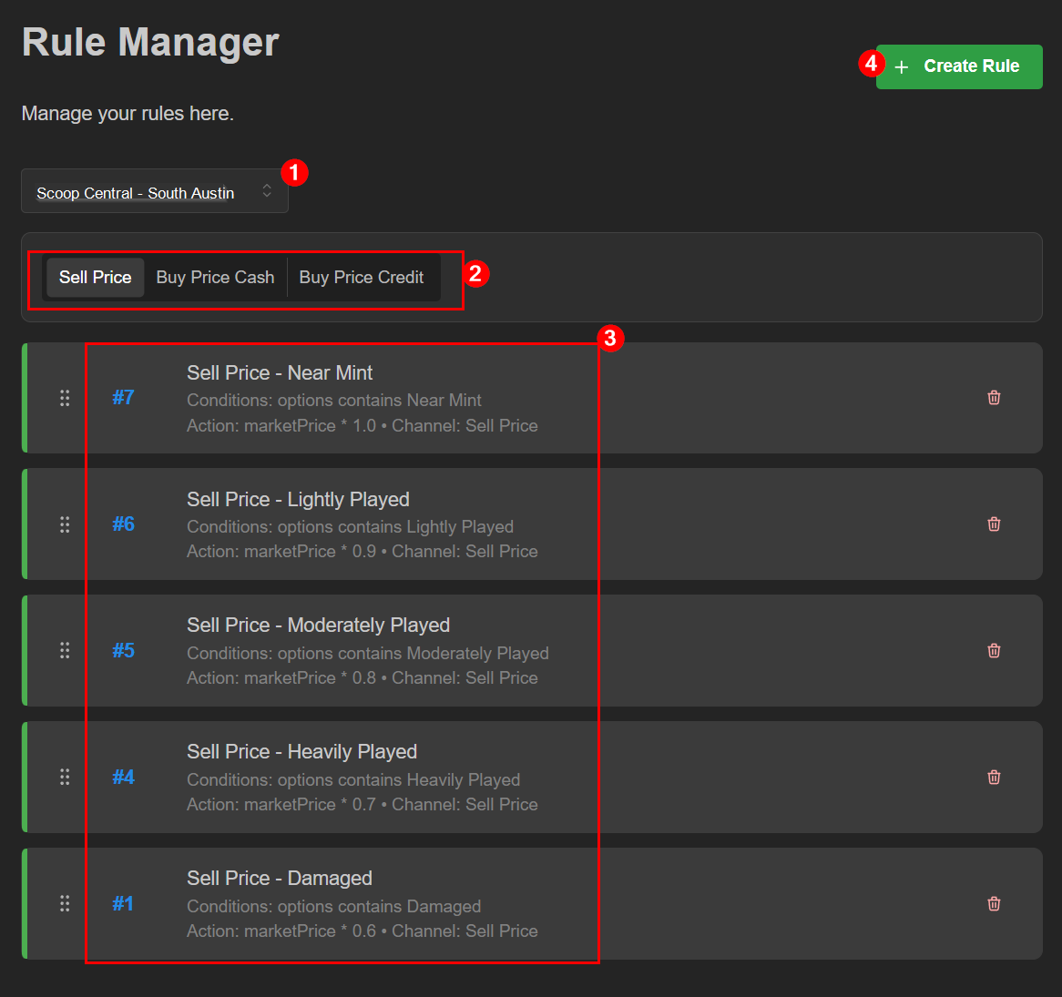Click the drag handle for rule #6

(x=65, y=524)
